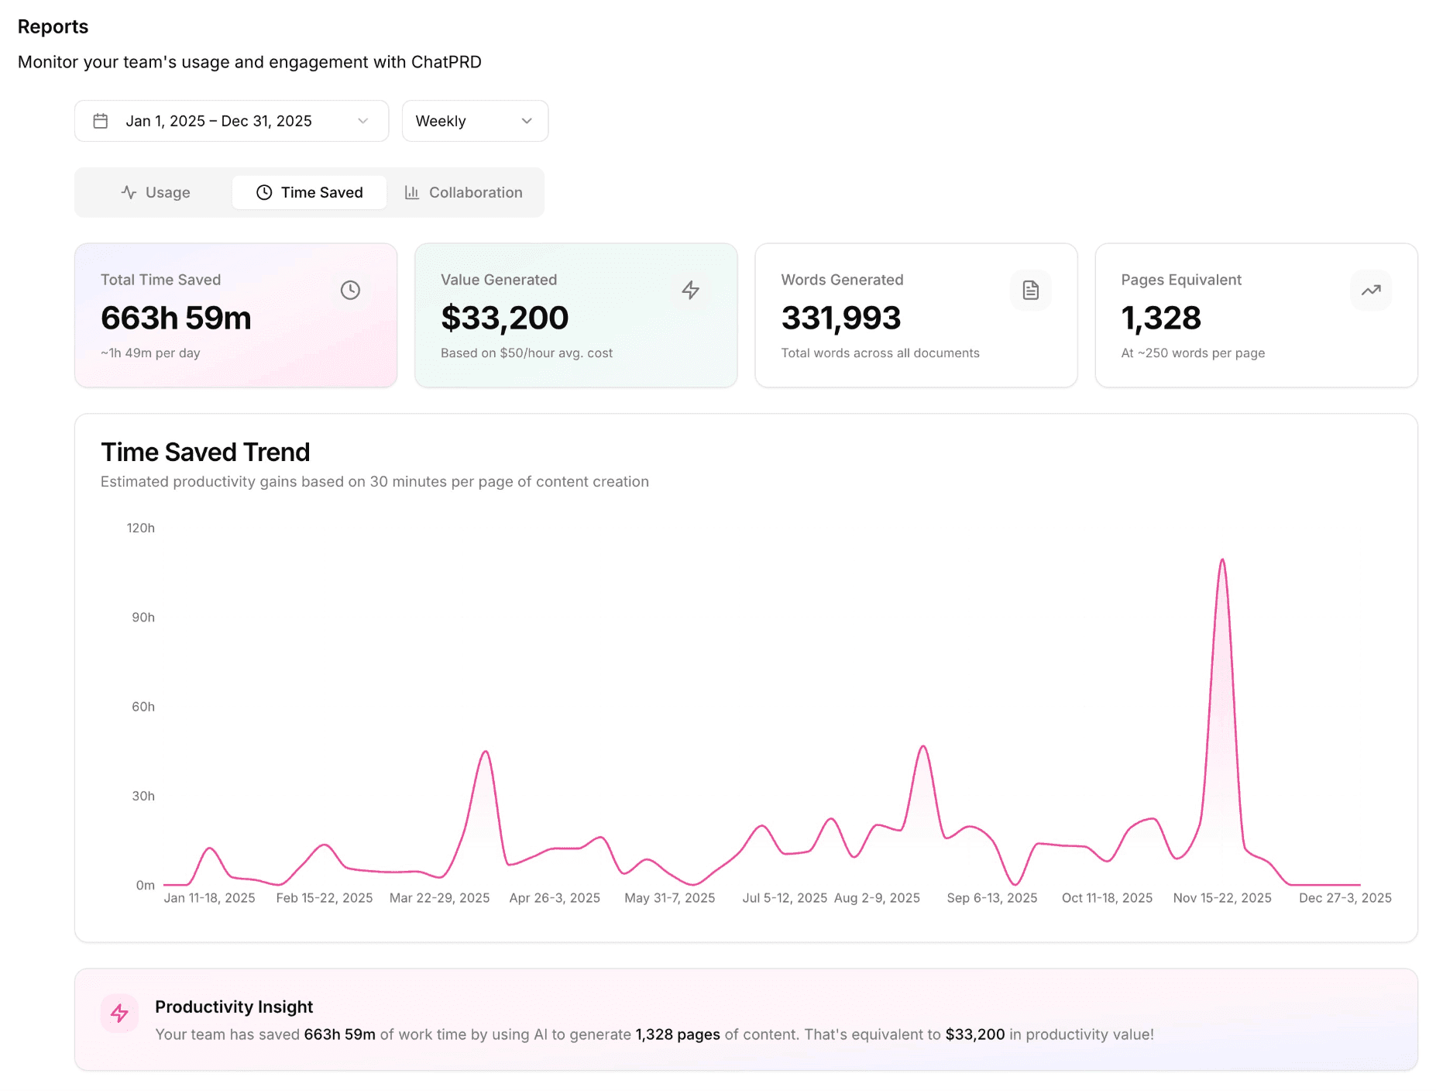Click the pink lightning icon beside Productivity Insight

coord(119,1014)
